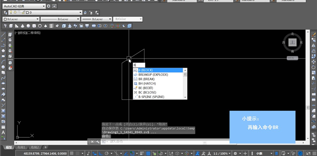
Task: Click the Sphere solid icon
Action: click(x=28, y=26)
